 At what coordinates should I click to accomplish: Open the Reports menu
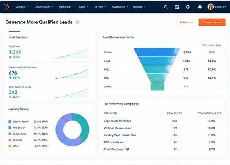[139, 7]
